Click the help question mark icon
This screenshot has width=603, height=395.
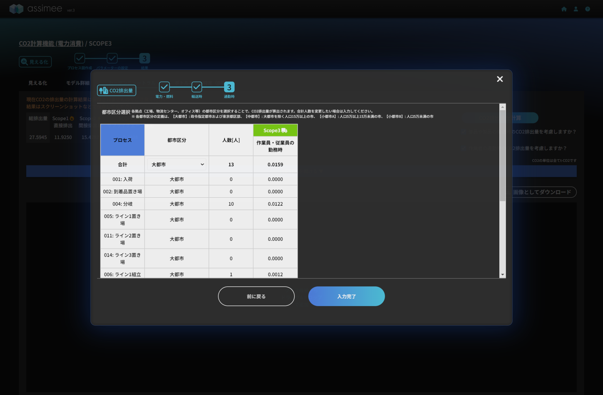coord(587,9)
